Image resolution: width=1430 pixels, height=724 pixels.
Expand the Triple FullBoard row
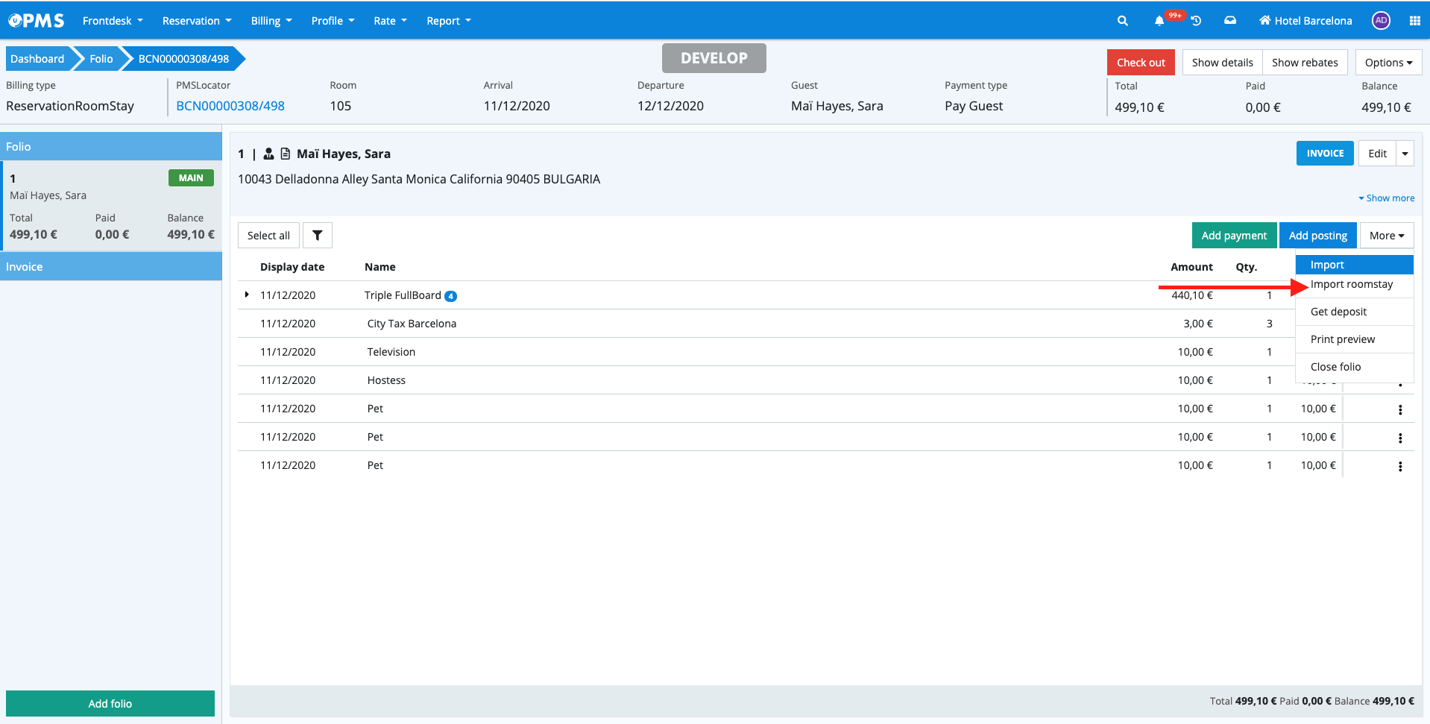pyautogui.click(x=247, y=295)
